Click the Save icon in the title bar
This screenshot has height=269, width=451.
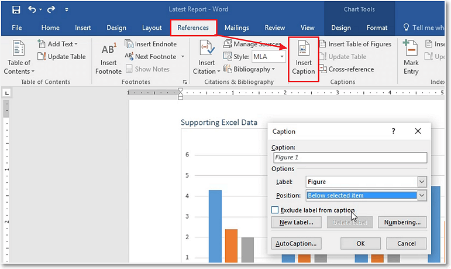pos(16,9)
